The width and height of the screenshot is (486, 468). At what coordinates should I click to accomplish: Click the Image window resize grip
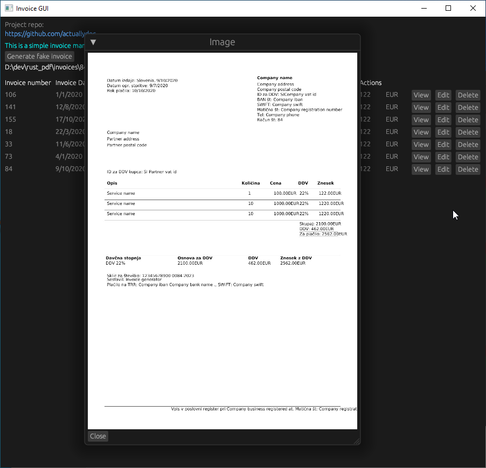click(x=357, y=442)
